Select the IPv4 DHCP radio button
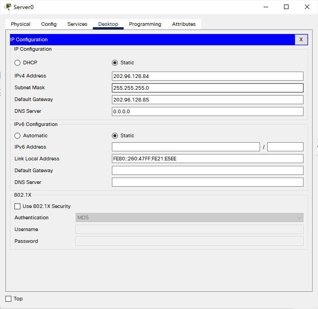 (18, 63)
